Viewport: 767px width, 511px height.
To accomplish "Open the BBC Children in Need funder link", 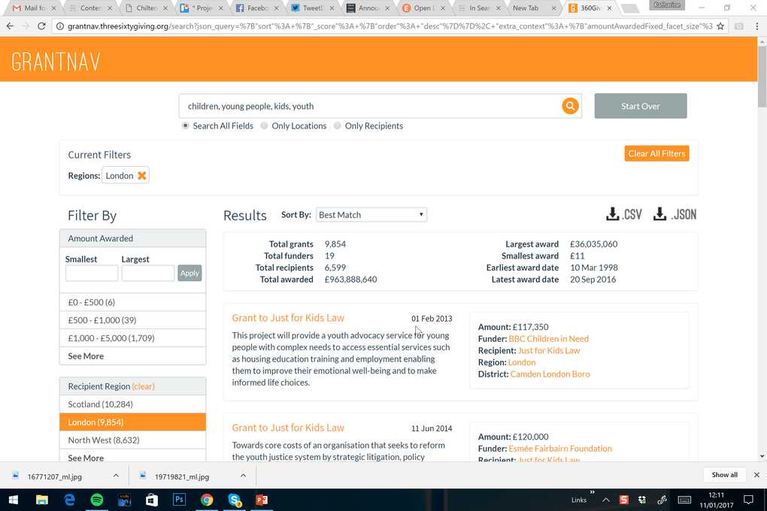I will pos(548,339).
